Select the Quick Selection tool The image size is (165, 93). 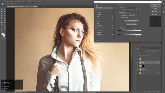click(5, 11)
